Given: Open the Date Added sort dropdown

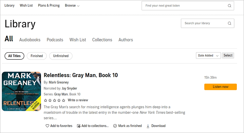Looking at the screenshot, I should click(x=208, y=56).
